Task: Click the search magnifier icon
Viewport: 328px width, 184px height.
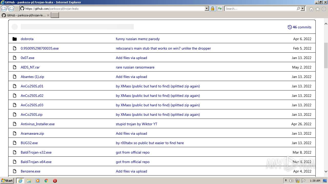Action: (x=298, y=8)
